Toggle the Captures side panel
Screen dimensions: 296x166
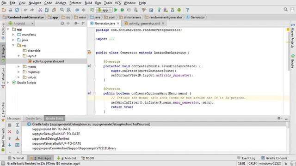(3, 31)
